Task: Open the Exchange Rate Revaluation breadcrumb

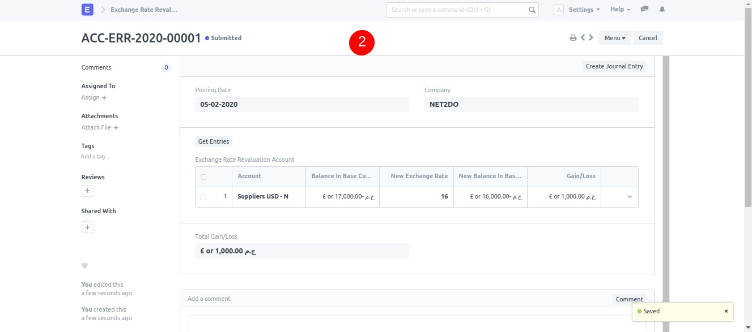Action: point(144,10)
